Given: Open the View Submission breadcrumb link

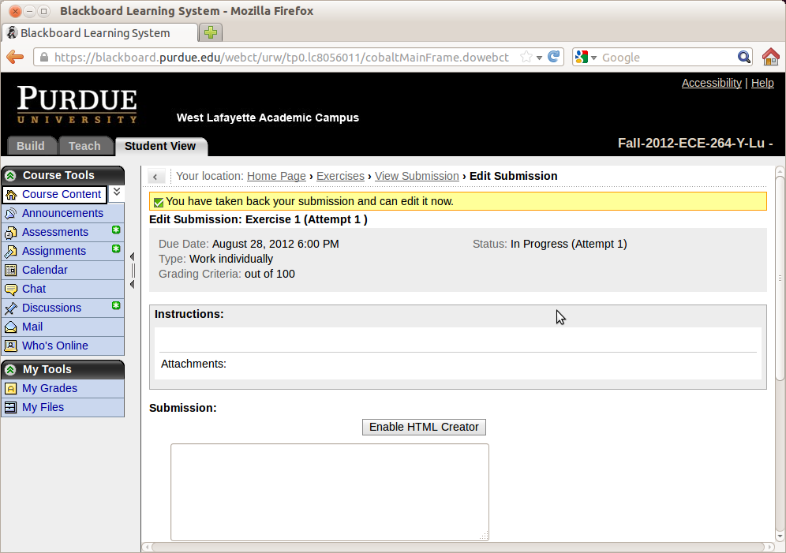Looking at the screenshot, I should click(x=417, y=176).
